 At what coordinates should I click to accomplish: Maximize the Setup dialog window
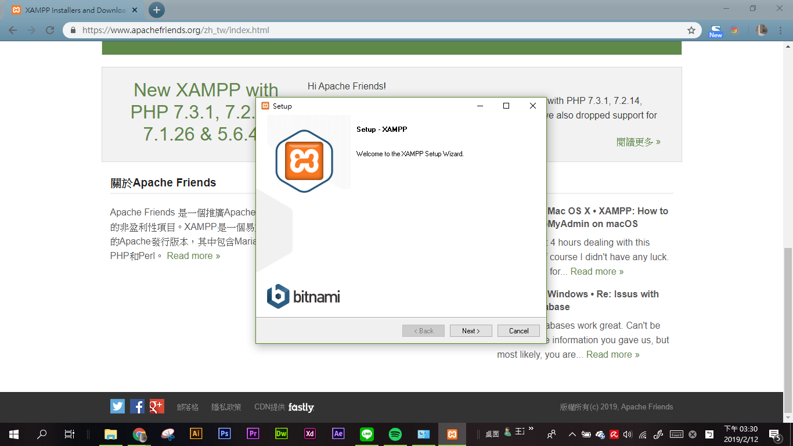click(506, 106)
